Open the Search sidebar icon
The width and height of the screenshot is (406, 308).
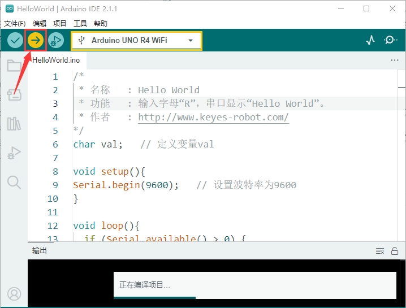[x=14, y=183]
